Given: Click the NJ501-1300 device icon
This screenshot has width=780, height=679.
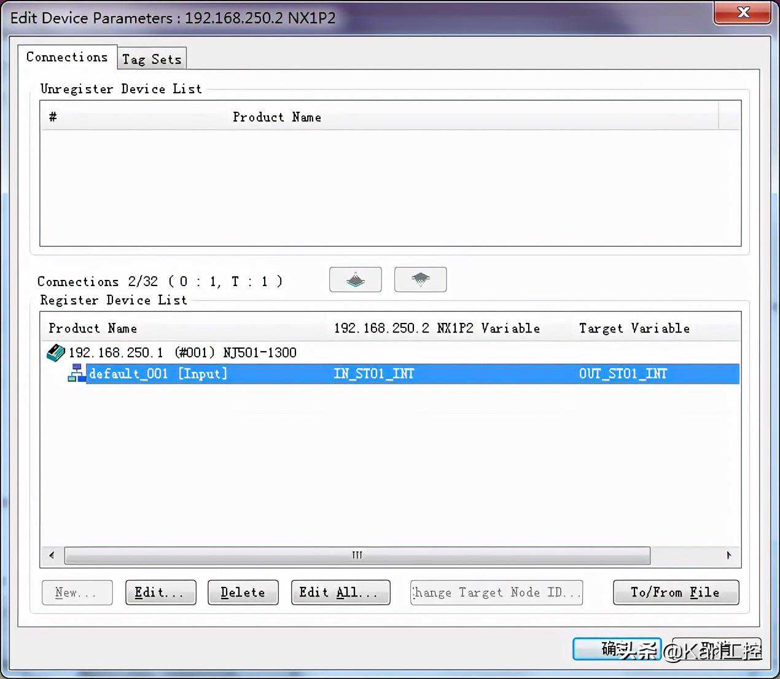Looking at the screenshot, I should coord(55,352).
